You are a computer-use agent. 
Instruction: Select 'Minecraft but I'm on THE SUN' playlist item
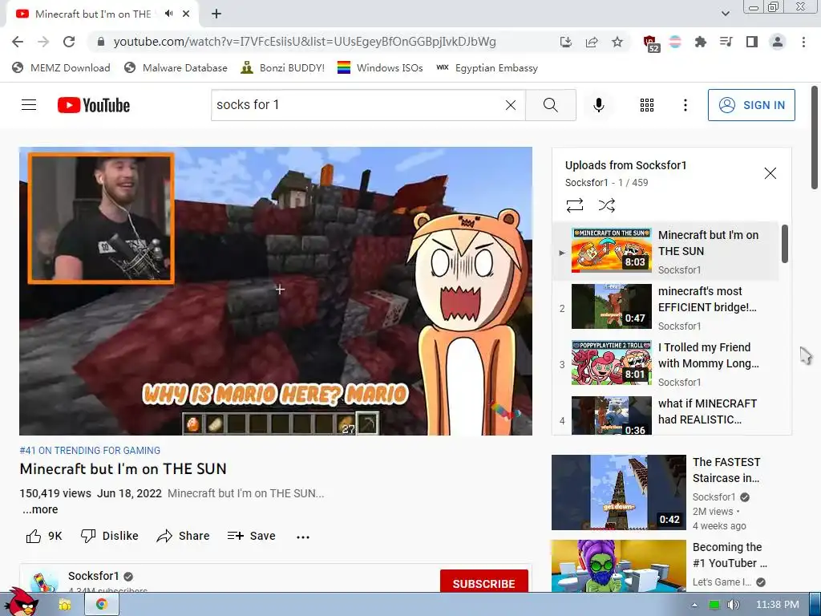[665, 252]
